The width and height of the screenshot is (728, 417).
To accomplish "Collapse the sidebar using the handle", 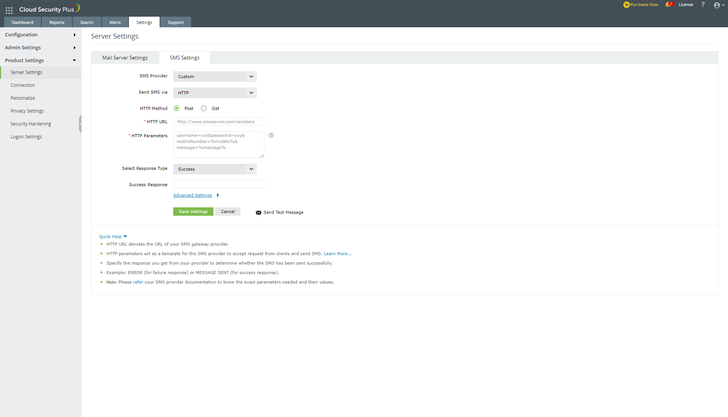I will click(80, 124).
